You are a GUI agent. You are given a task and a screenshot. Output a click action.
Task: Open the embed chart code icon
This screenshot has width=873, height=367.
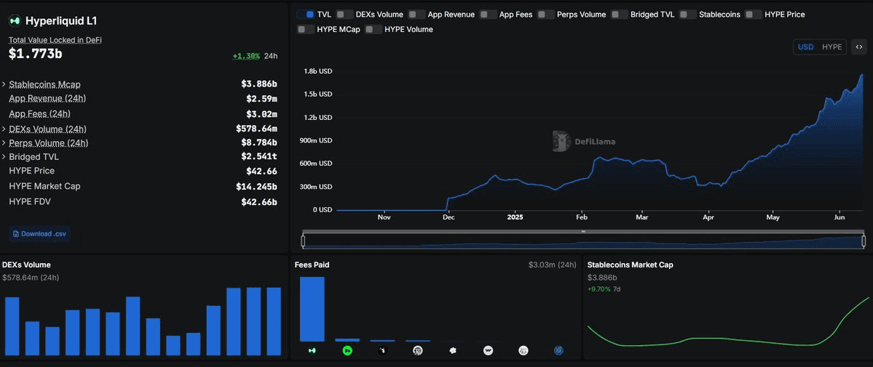pos(858,47)
